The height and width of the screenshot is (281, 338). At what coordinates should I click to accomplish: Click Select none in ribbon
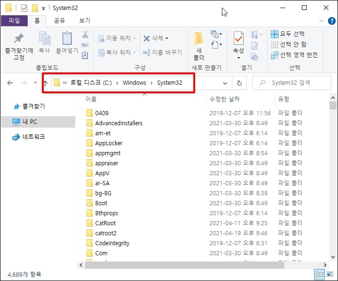(288, 44)
